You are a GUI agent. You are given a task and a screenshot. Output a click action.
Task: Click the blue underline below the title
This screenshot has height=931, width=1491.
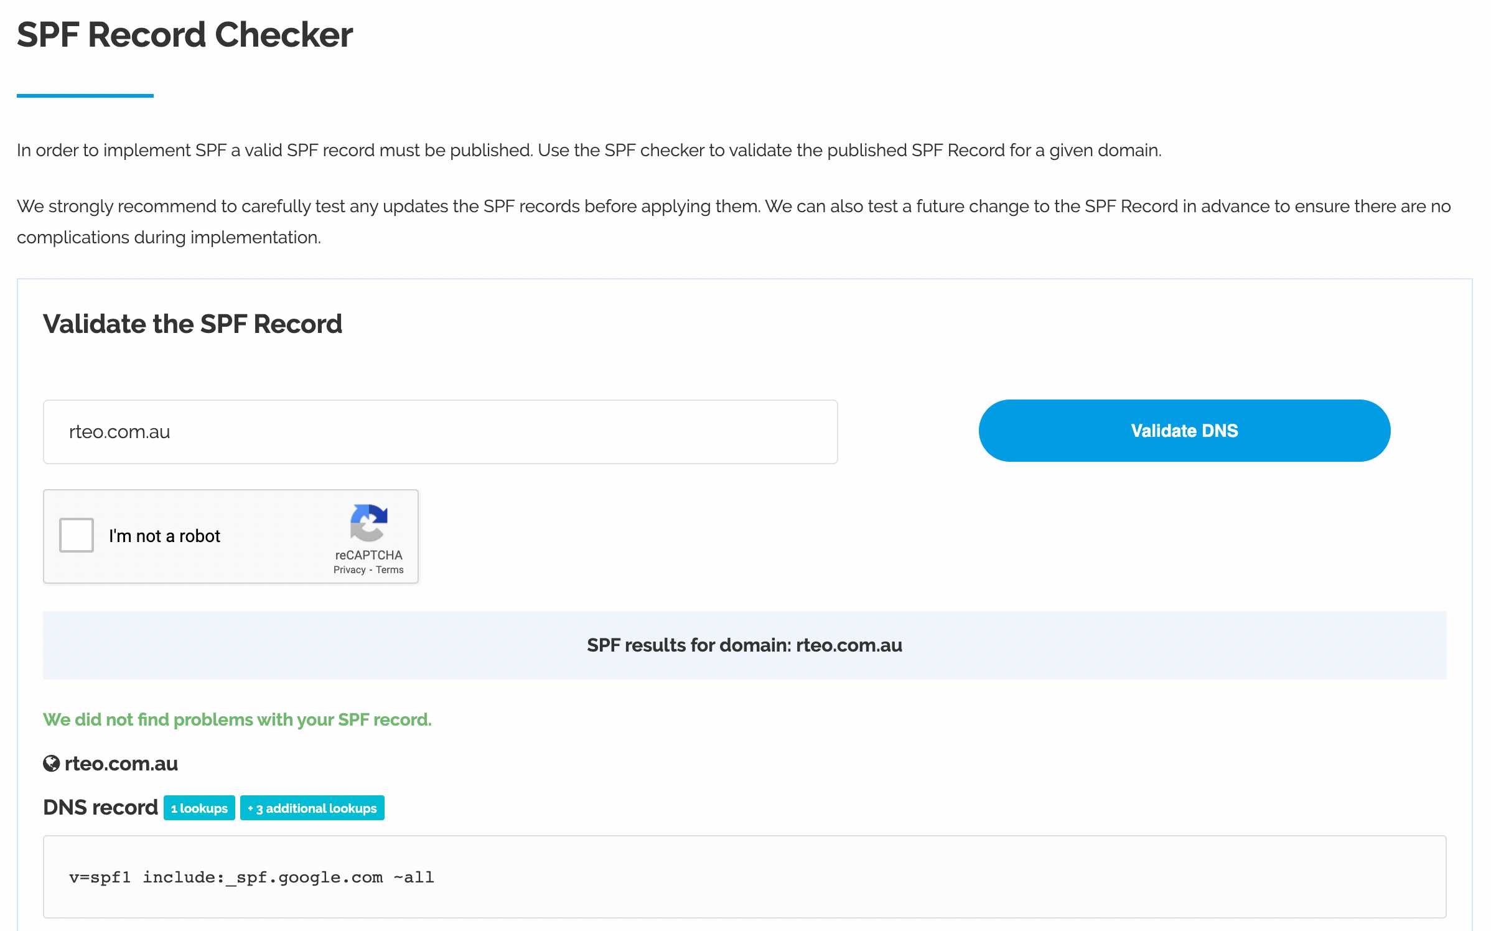point(85,95)
